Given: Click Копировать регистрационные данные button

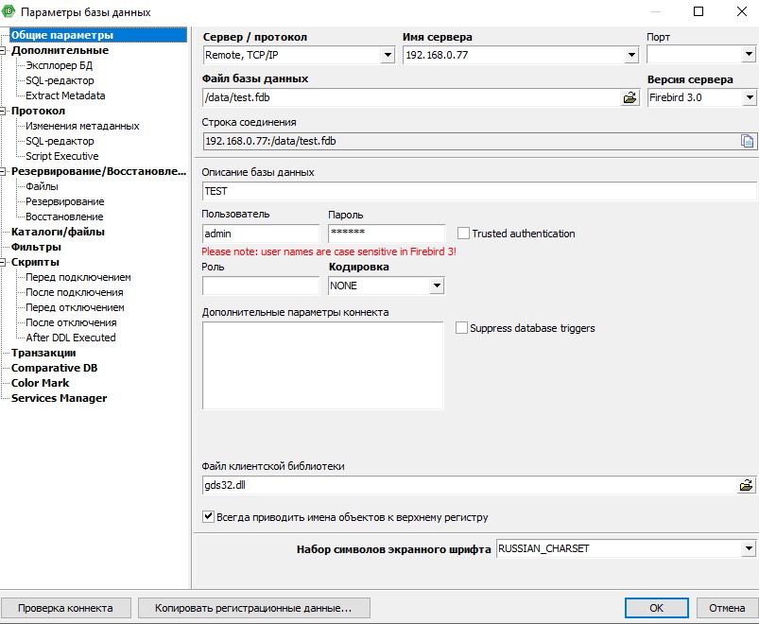Looking at the screenshot, I should (254, 608).
